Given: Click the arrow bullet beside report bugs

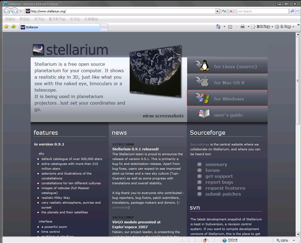Looking at the screenshot, I should coord(200,182).
